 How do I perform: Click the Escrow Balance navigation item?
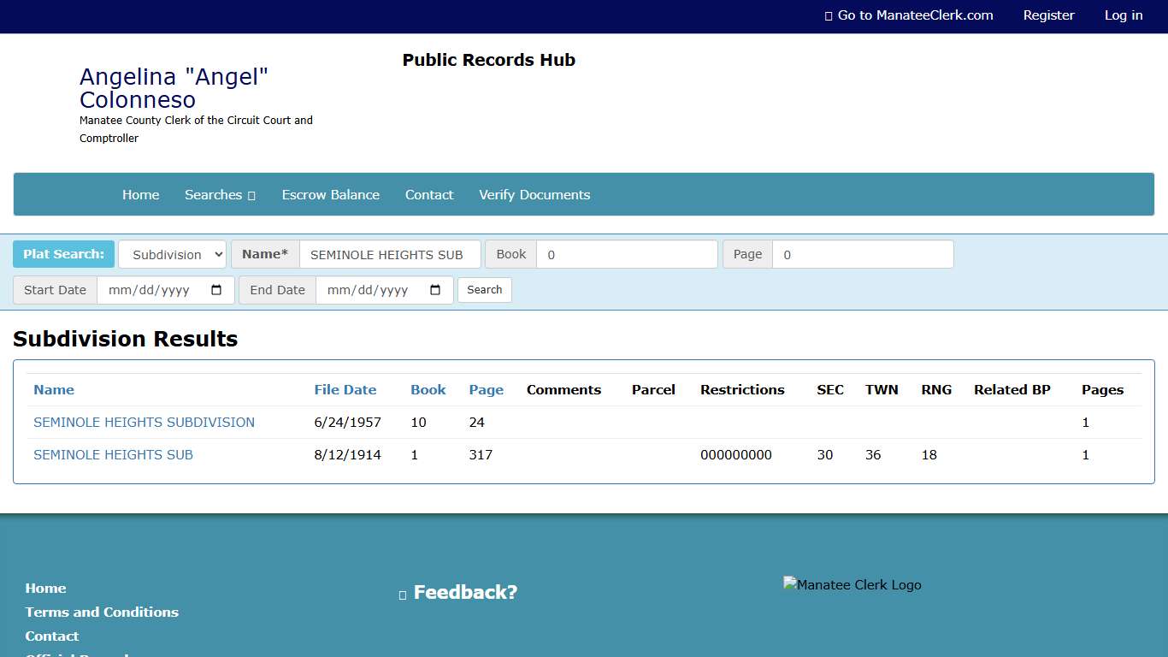pyautogui.click(x=330, y=194)
